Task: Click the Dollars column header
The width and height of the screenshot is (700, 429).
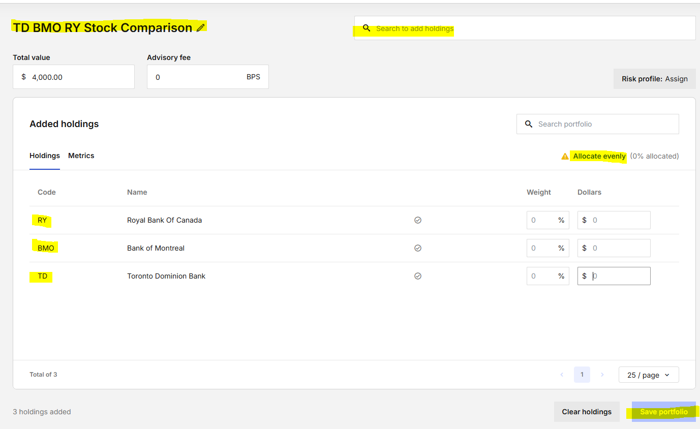Action: [x=589, y=192]
